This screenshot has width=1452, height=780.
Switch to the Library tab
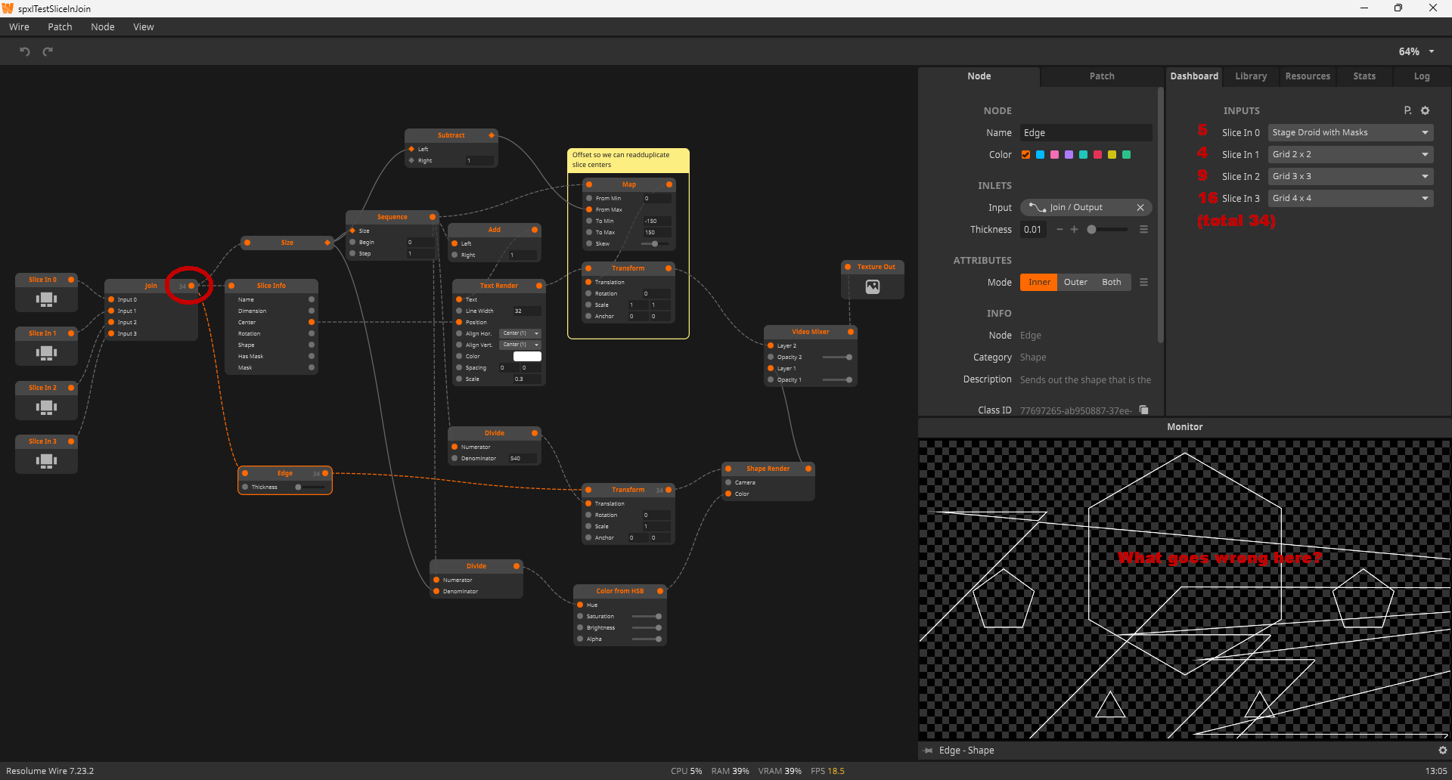coord(1250,76)
